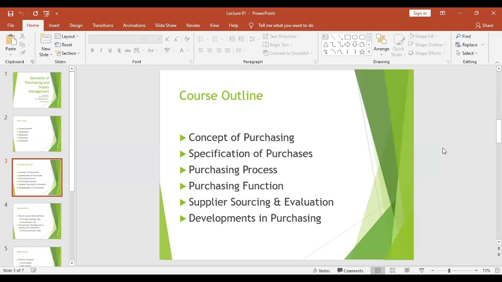Click the Reset slide button
This screenshot has height=282, width=502.
pyautogui.click(x=64, y=45)
